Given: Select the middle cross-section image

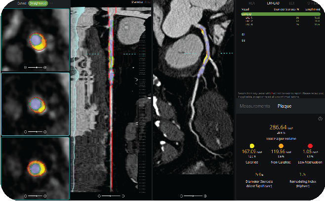Looking at the screenshot, I should [35, 104].
